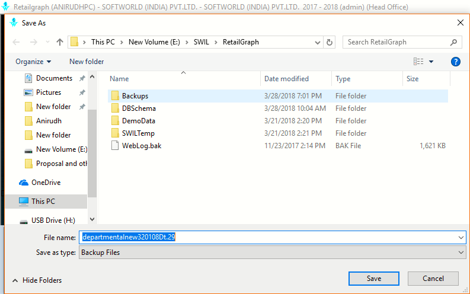Go up one folder level

pos(60,42)
